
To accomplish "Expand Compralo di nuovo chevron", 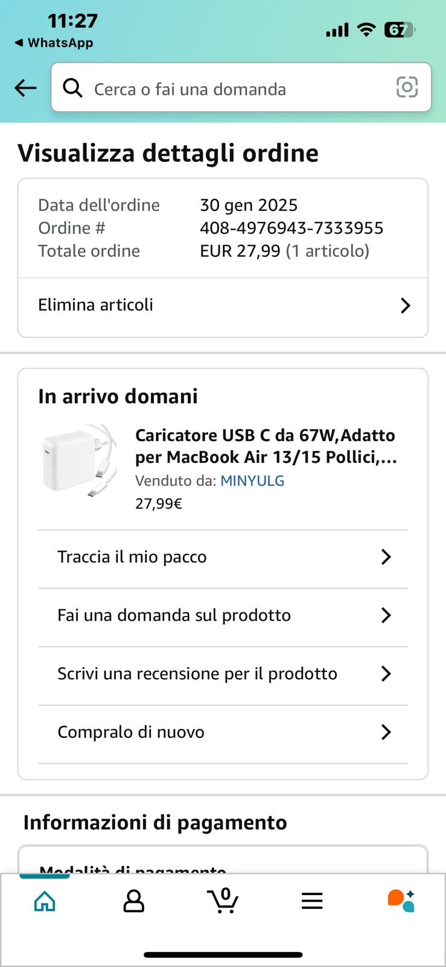I will (386, 732).
